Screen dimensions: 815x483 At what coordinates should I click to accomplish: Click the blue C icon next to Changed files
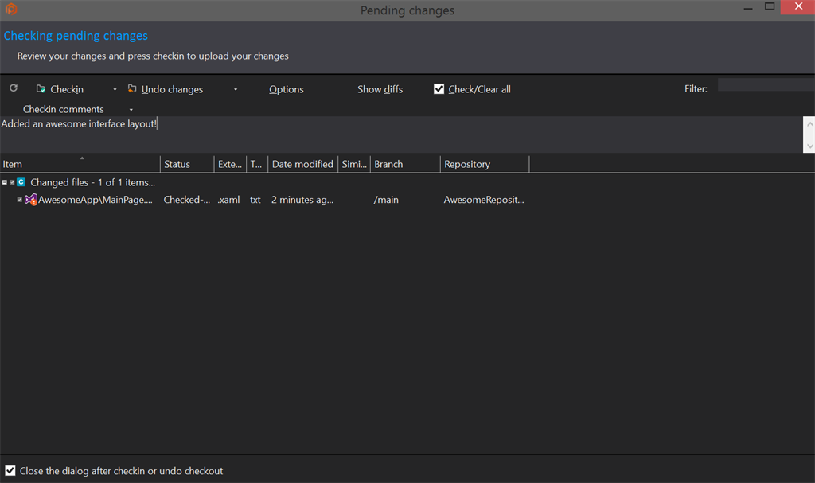[21, 181]
